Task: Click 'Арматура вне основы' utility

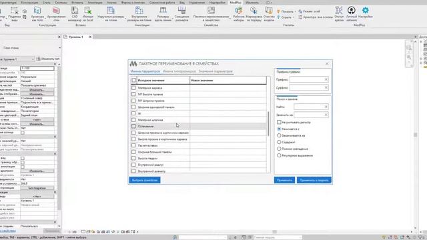Action: point(316,17)
